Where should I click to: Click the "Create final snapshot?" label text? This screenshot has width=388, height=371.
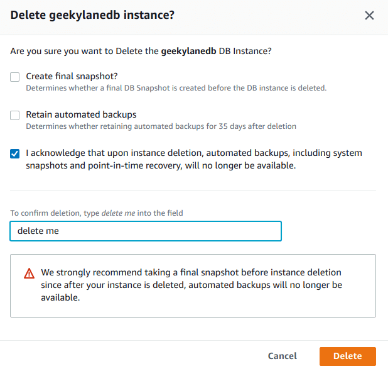(x=72, y=76)
